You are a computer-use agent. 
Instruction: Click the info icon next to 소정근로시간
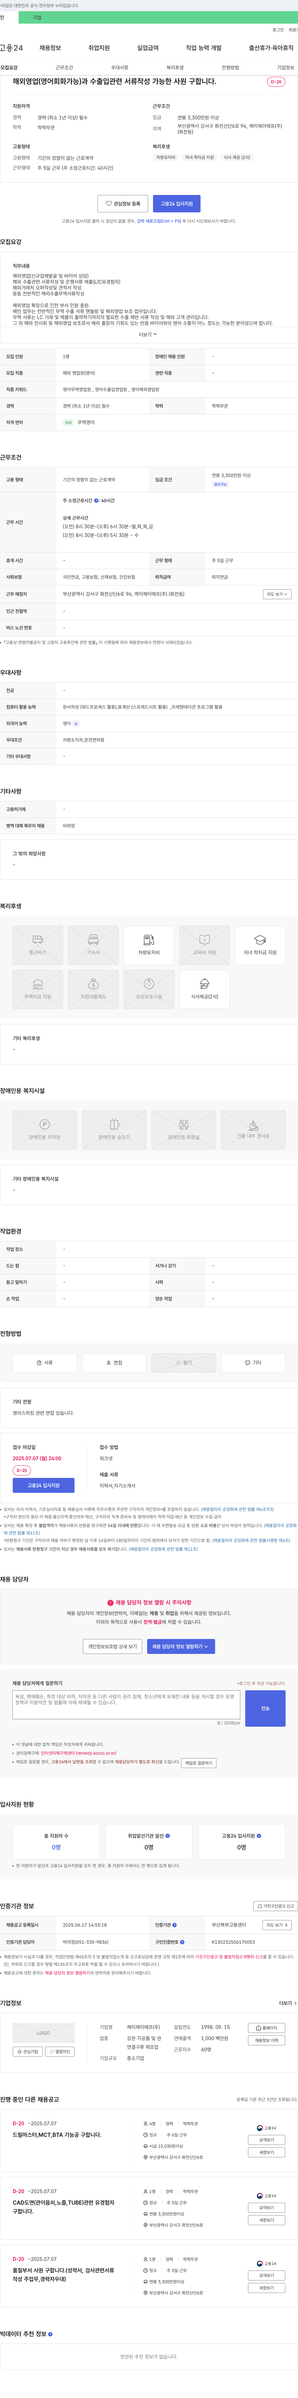[96, 501]
